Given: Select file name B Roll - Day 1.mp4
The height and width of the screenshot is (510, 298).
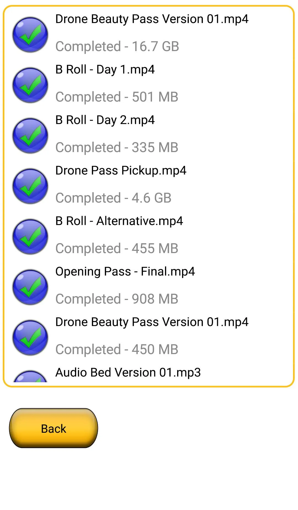Looking at the screenshot, I should coord(105,70).
